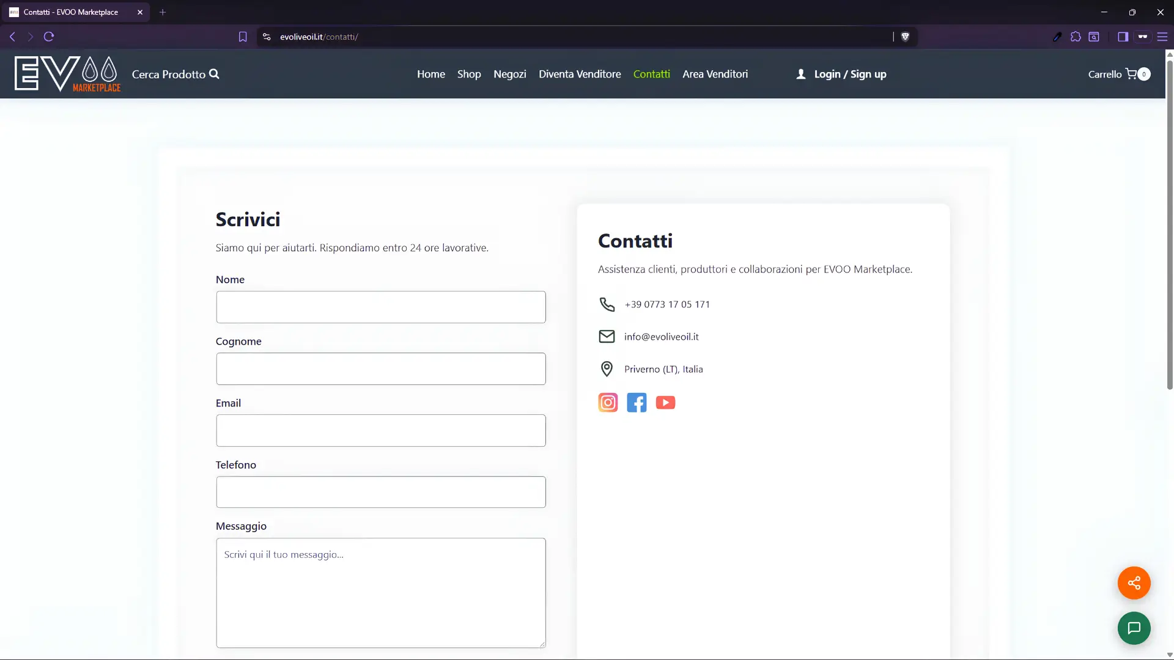Click the search magnifier beside Cerca Prodotto
The width and height of the screenshot is (1174, 660).
coord(215,74)
